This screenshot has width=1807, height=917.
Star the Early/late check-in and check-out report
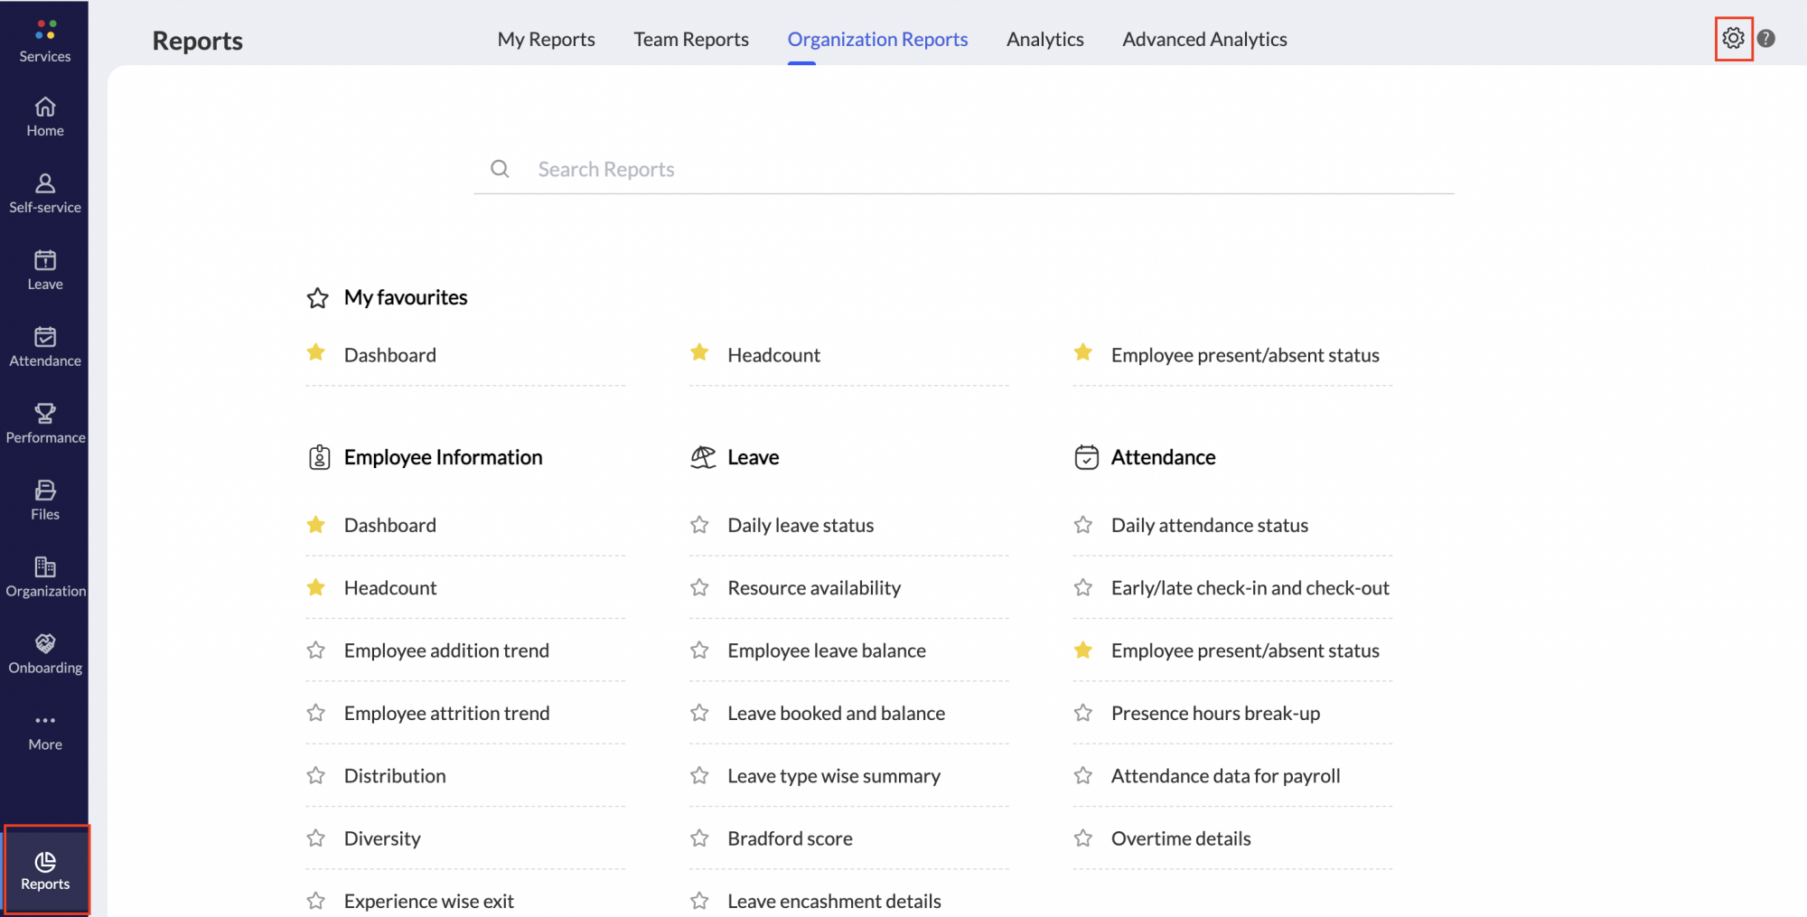coord(1083,587)
